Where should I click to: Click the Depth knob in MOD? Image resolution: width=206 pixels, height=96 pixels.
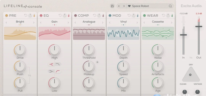click(x=123, y=50)
